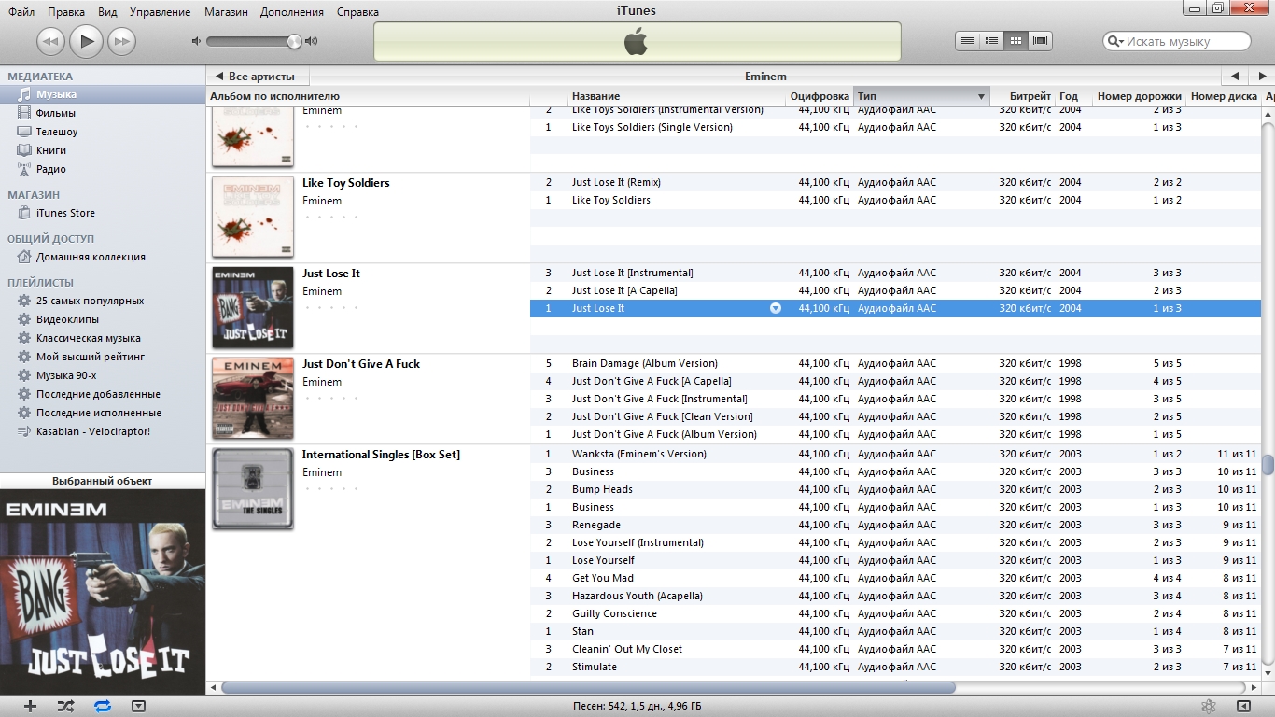Image resolution: width=1275 pixels, height=717 pixels.
Task: Switch to album list view
Action: coord(991,40)
